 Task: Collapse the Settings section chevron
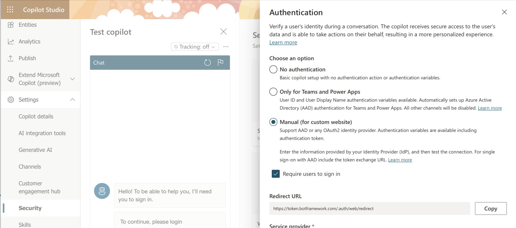point(73,100)
